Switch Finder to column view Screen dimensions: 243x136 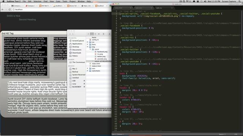[x=95, y=34]
